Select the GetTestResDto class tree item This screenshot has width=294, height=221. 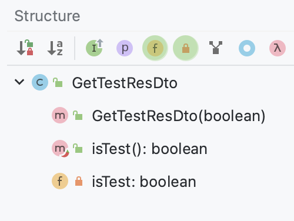point(125,83)
